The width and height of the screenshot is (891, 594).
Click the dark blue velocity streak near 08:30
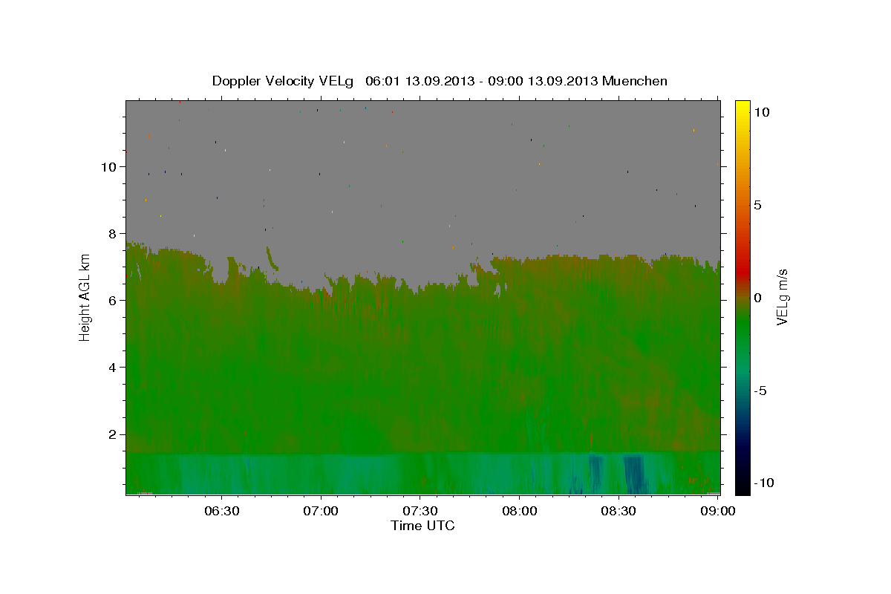tap(633, 474)
